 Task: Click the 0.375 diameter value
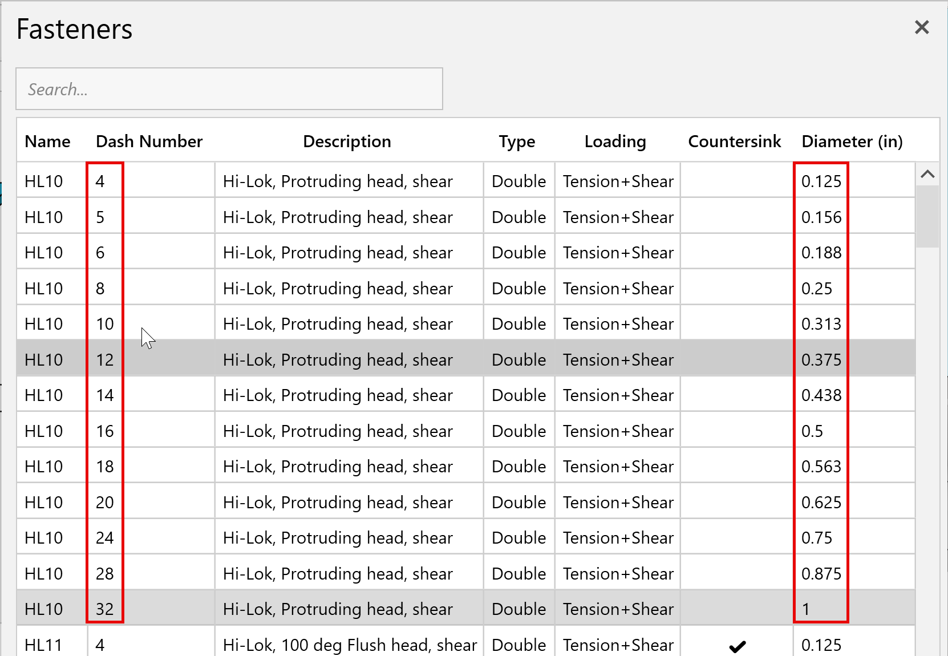tap(821, 360)
